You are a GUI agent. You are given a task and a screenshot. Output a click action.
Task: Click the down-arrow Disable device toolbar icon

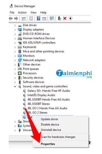70,18
